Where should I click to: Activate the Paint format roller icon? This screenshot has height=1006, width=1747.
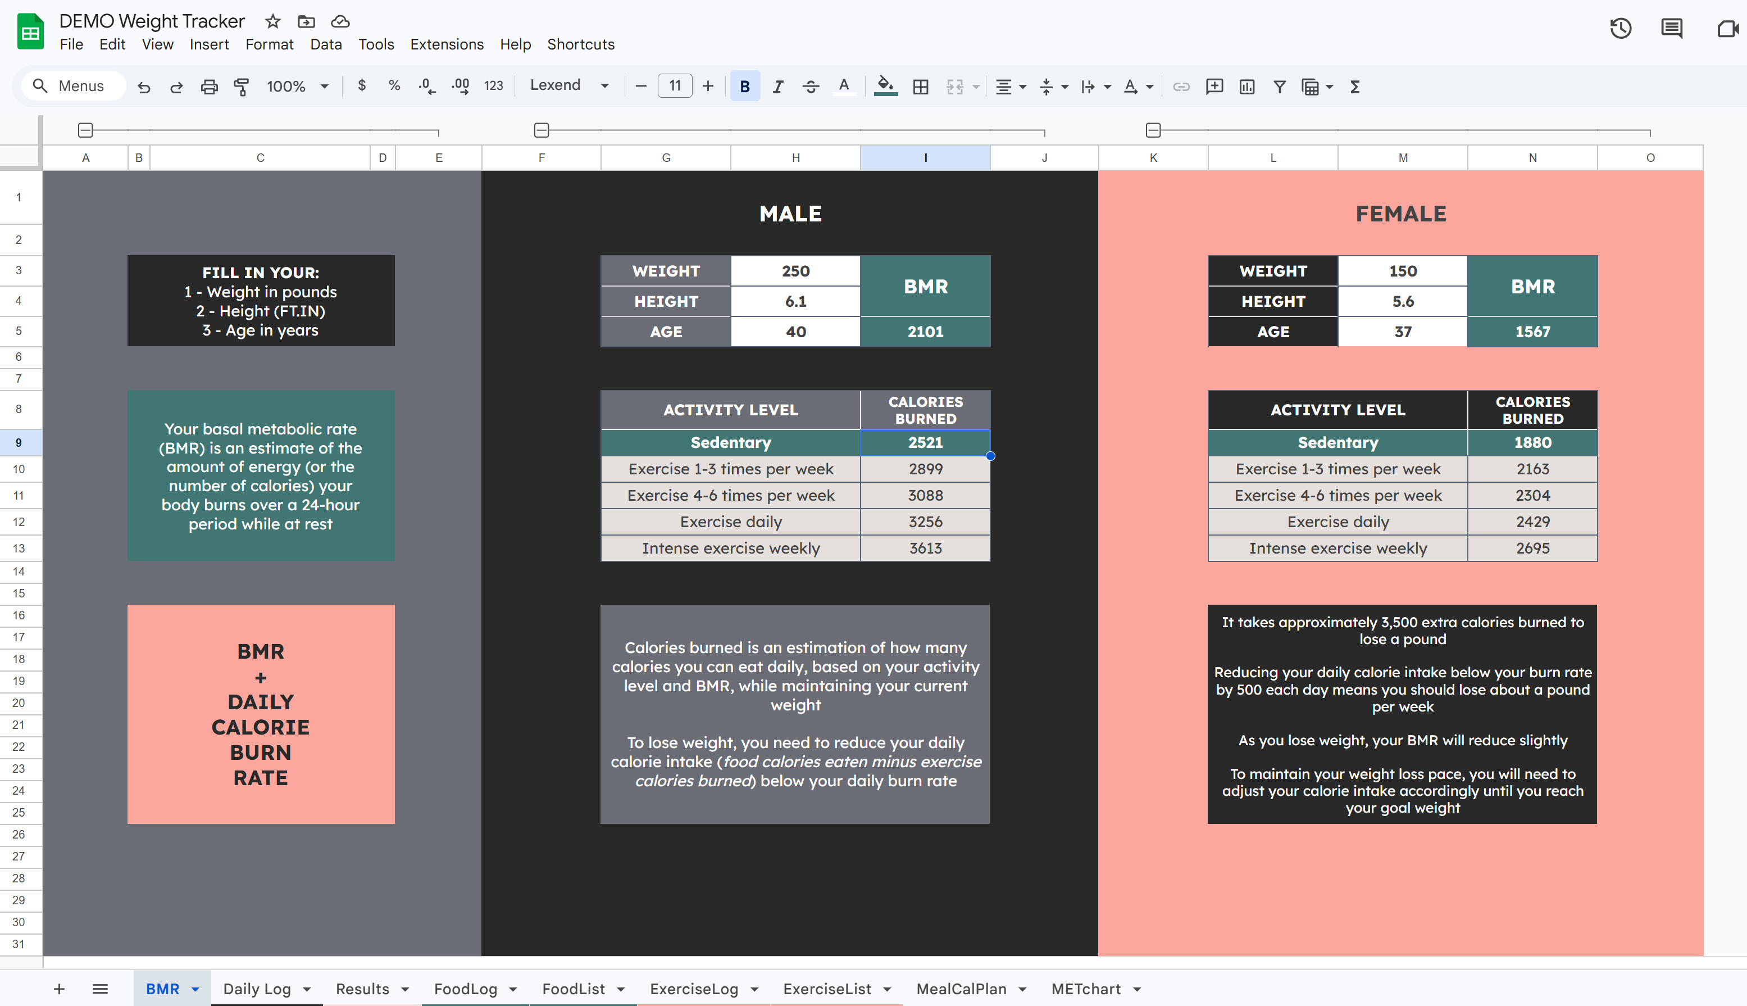(242, 87)
